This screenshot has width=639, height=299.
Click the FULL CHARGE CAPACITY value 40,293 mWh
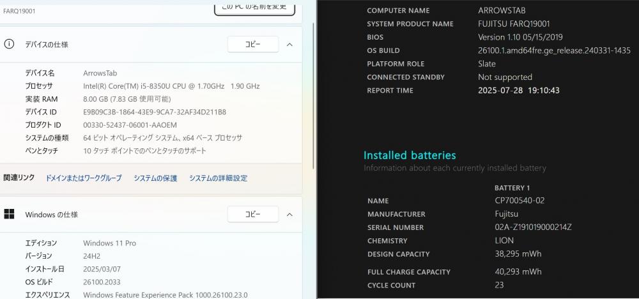[x=518, y=272]
